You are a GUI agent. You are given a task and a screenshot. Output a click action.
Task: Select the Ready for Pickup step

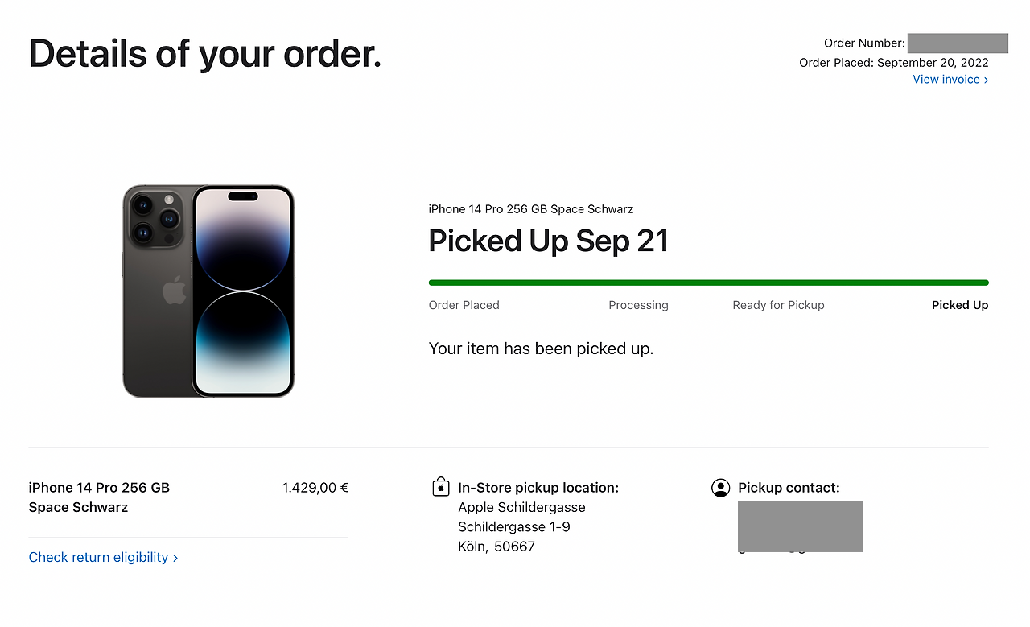778,305
